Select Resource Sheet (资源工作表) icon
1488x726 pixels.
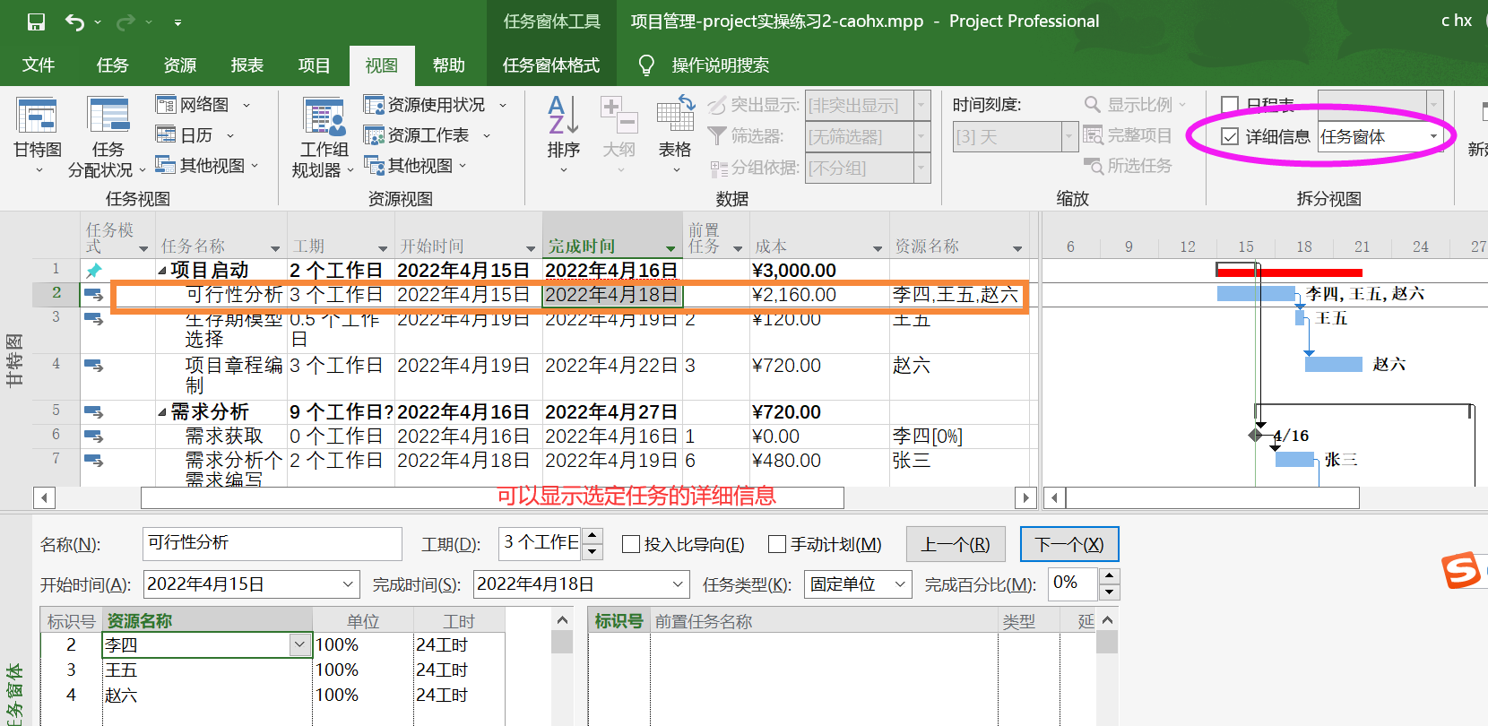click(x=374, y=135)
